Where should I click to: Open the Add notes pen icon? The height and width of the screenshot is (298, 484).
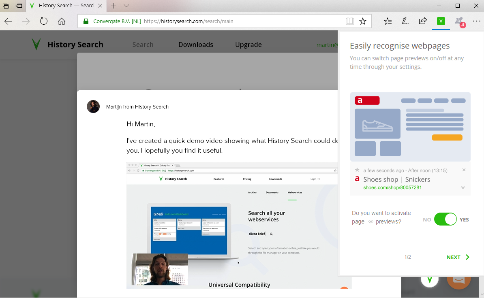[x=405, y=21]
